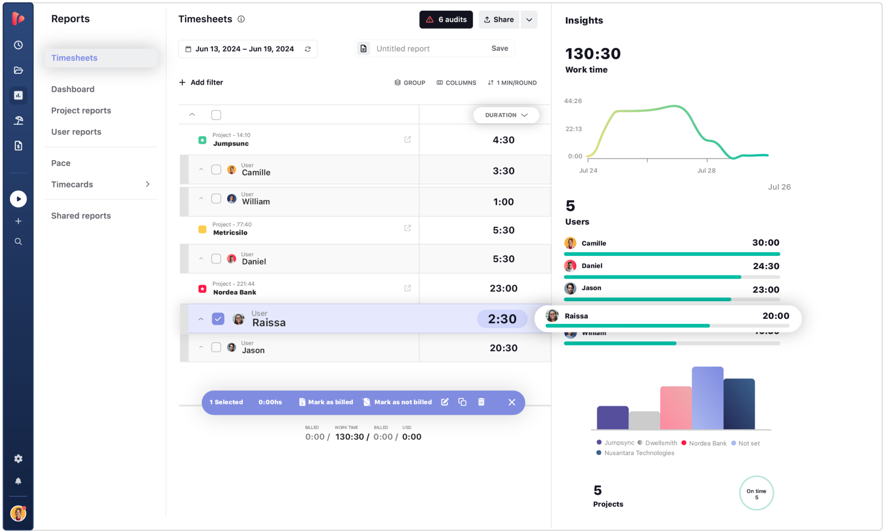
Task: Open the Duration column dropdown
Action: [x=506, y=115]
